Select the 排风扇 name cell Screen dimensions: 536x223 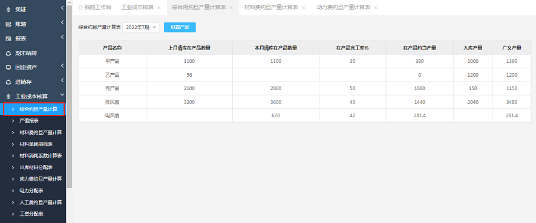pos(113,102)
